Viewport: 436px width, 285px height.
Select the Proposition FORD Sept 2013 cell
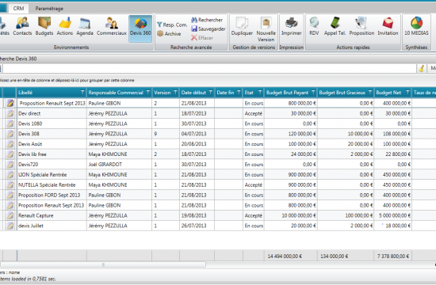[52, 195]
